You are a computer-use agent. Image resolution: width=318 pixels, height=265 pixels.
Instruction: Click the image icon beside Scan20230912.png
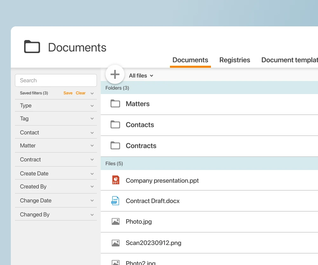116,243
